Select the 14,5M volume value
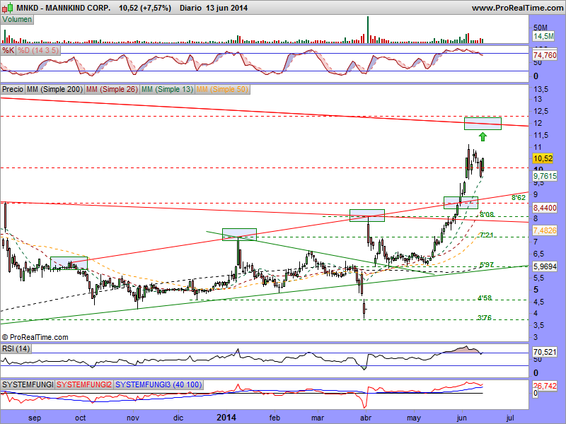Image resolution: width=566 pixels, height=424 pixels. pos(543,36)
